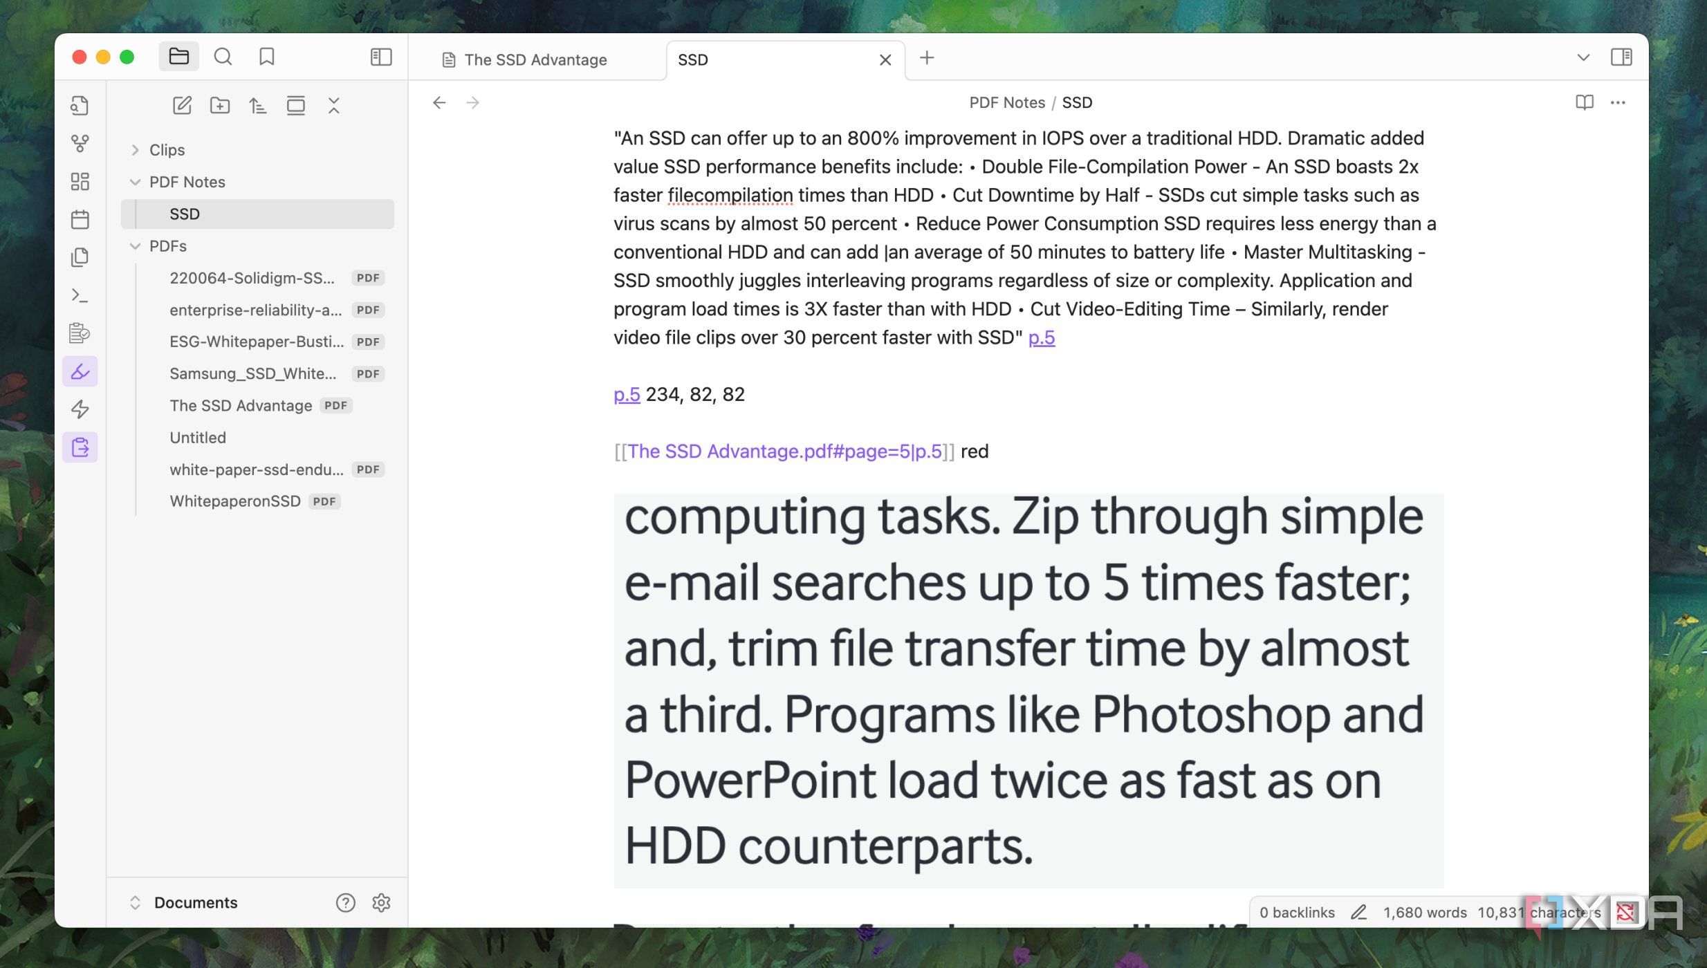The image size is (1707, 968).
Task: Open the file explorer folder icon
Action: (178, 57)
